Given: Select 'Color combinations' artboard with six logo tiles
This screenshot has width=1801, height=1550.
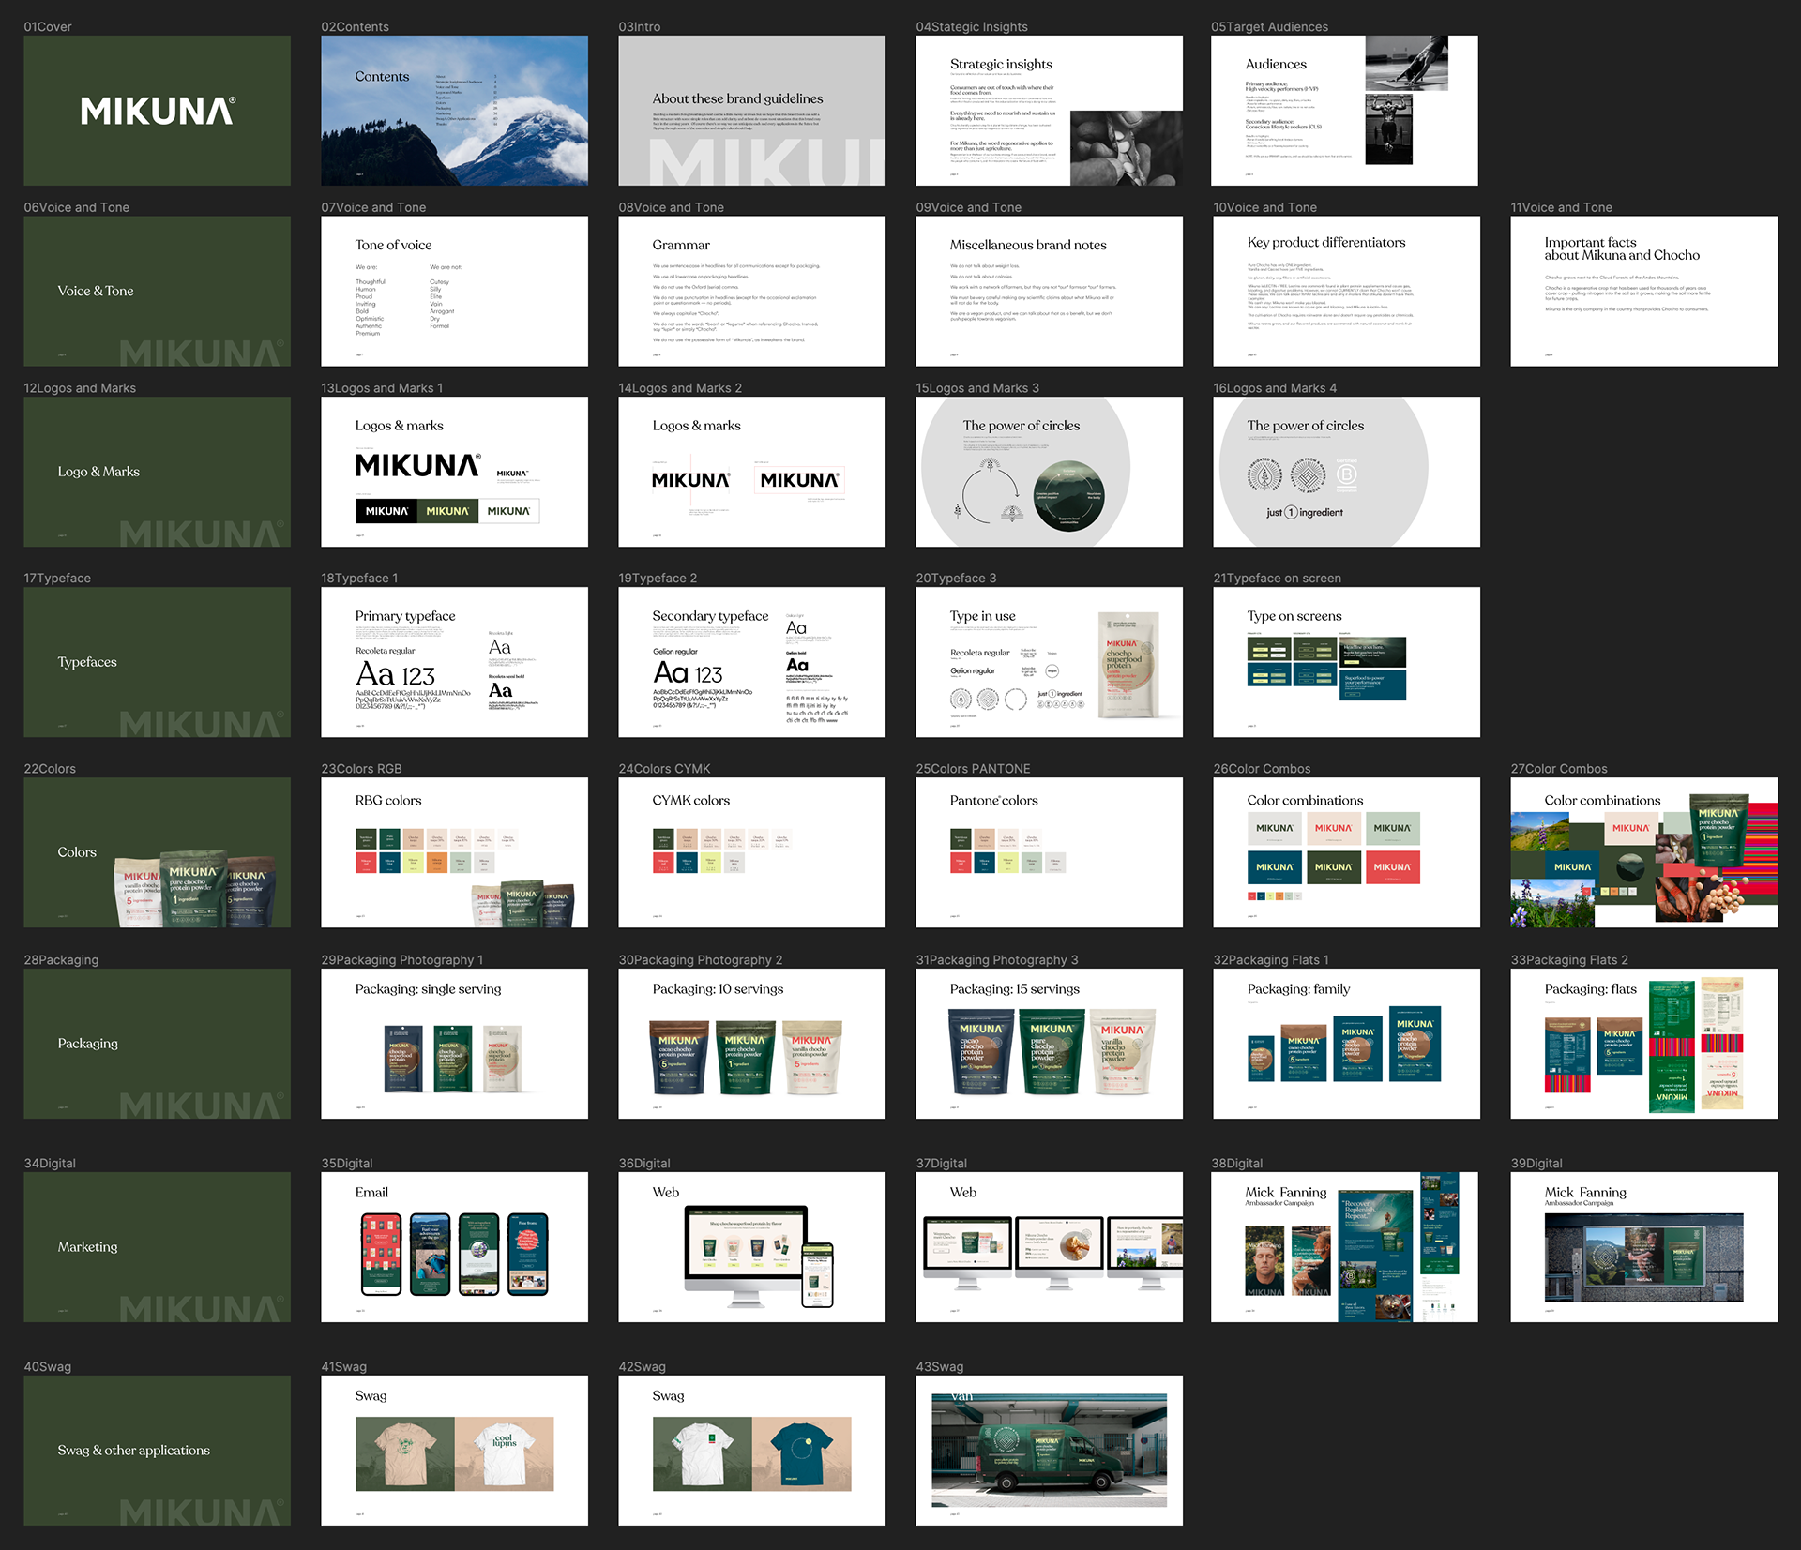Looking at the screenshot, I should point(1346,852).
